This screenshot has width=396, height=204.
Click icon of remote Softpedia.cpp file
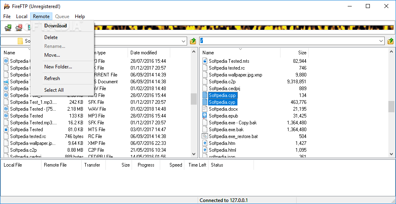click(205, 95)
